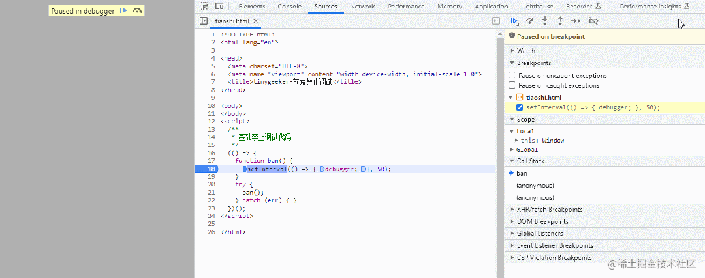Open the Network tab
The image size is (705, 278).
(x=362, y=7)
